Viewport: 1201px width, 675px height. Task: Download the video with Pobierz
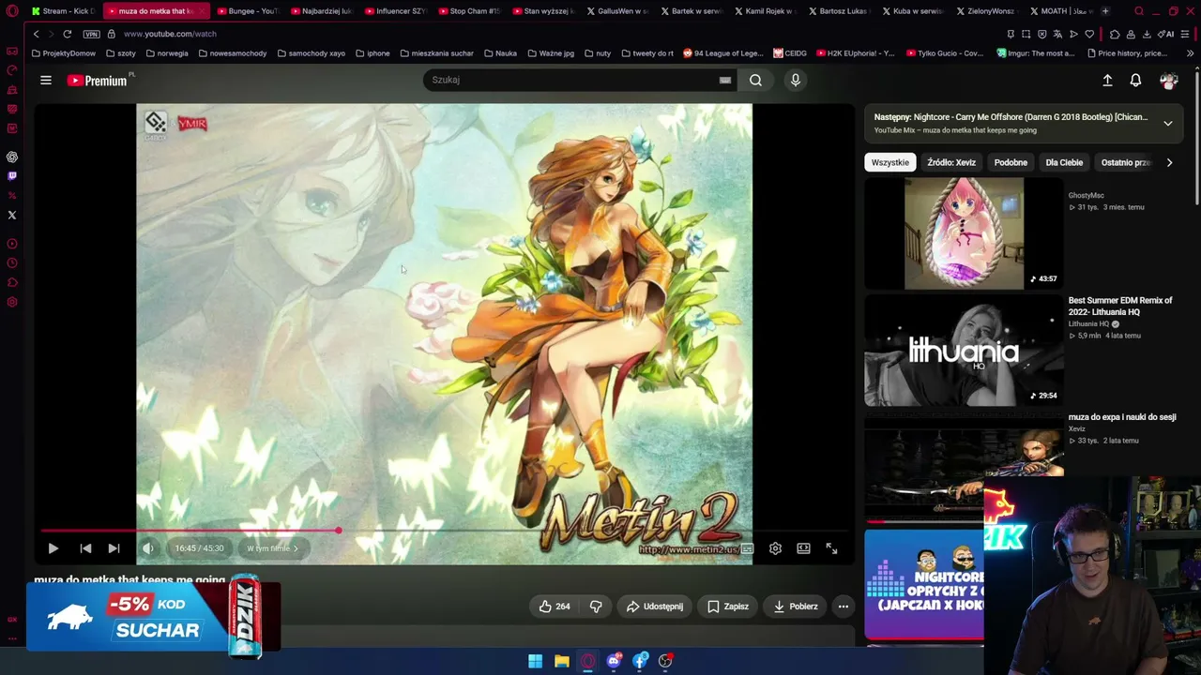point(796,607)
